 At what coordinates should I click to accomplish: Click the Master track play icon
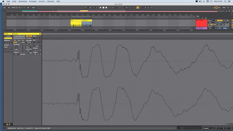coord(197,28)
